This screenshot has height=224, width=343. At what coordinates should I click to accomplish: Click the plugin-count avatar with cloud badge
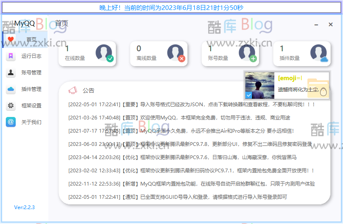(319, 53)
